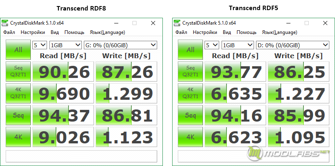Open Язык(Language) menu in RDF8 window
The width and height of the screenshot is (335, 166).
pyautogui.click(x=107, y=32)
